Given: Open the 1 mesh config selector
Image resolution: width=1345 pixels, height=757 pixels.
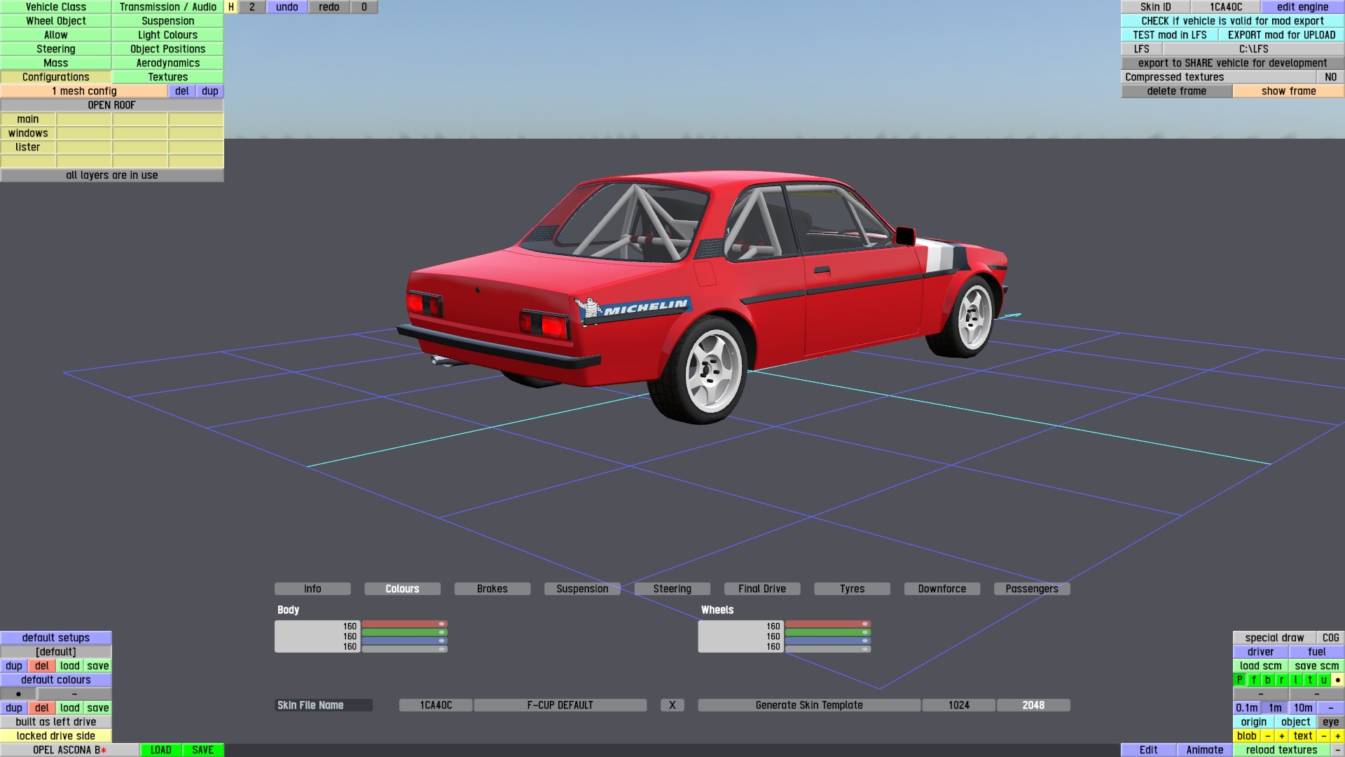Looking at the screenshot, I should pyautogui.click(x=84, y=91).
